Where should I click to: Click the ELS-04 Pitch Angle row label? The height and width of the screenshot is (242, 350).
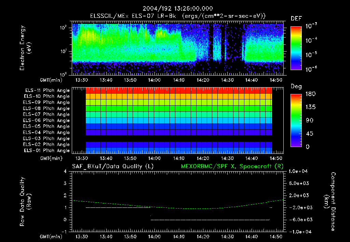tap(46, 132)
